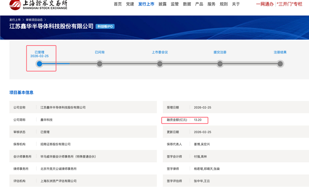Open the 党建 menu item
The height and width of the screenshot is (192, 309).
[x=130, y=4]
